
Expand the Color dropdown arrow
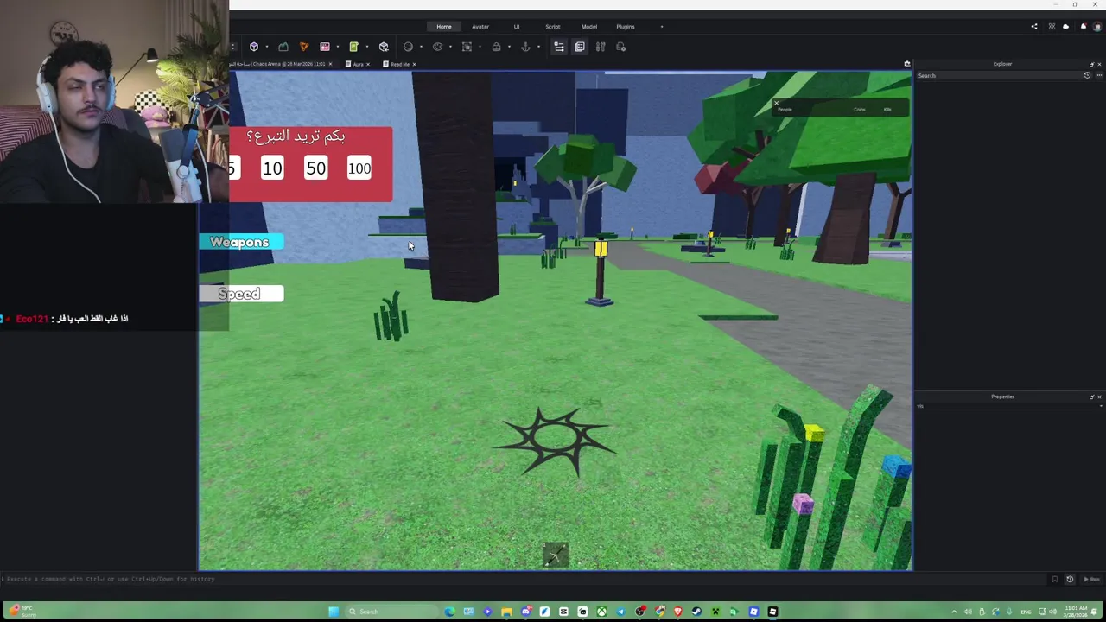450,47
